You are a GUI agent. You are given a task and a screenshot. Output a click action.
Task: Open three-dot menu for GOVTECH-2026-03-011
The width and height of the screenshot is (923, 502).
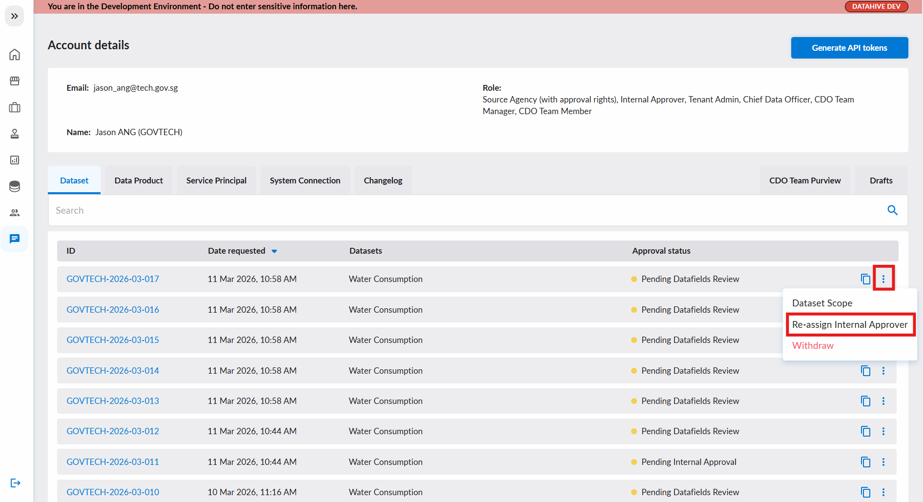(x=883, y=462)
